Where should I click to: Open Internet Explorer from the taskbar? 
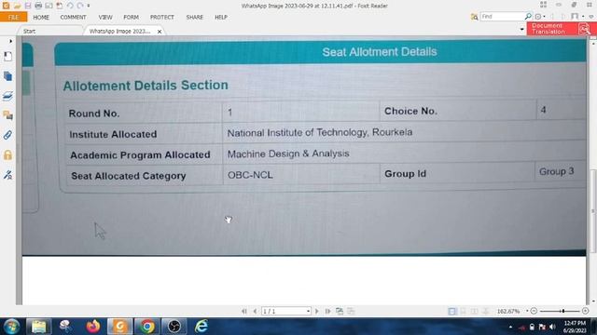[x=201, y=327]
